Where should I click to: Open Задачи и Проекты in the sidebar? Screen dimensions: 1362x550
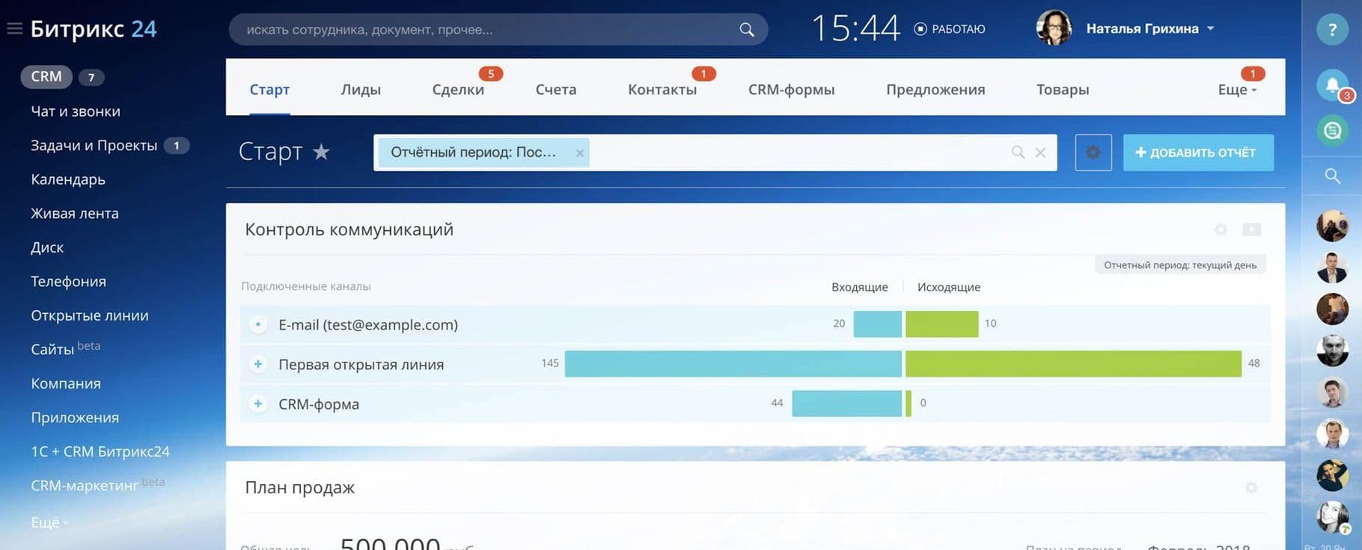click(94, 146)
